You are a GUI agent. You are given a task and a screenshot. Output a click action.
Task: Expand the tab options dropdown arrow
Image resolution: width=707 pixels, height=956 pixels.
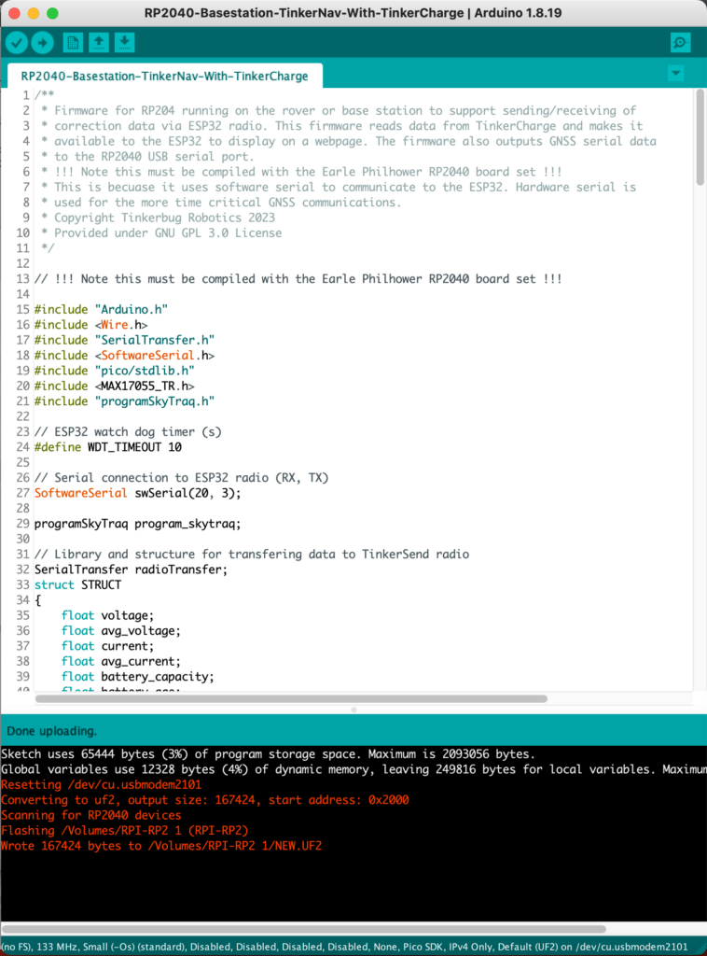click(x=676, y=74)
